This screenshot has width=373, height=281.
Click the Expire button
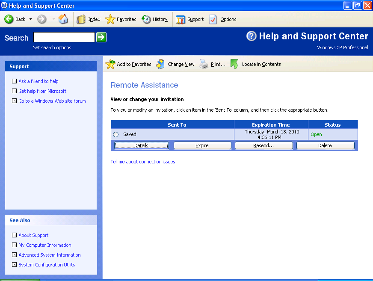202,145
